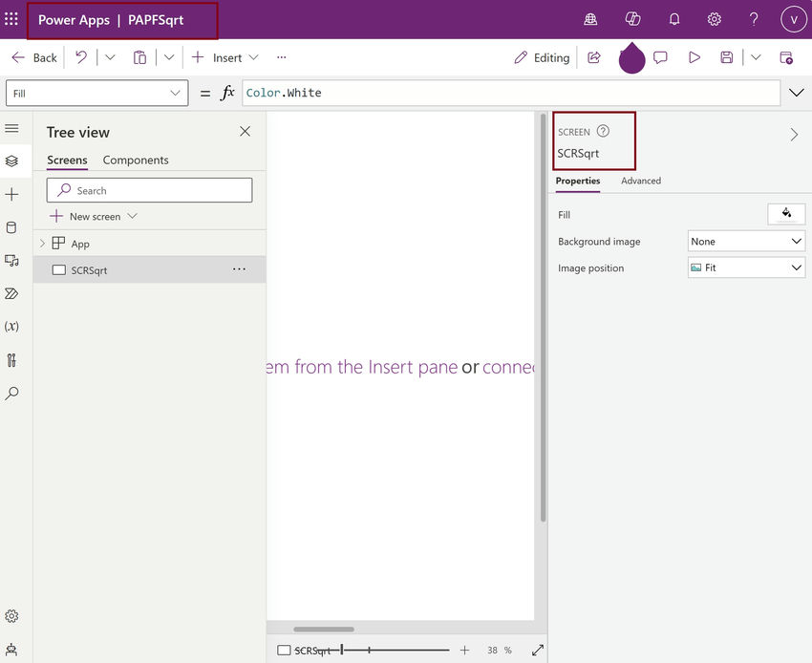Click Fit to window icon near zoom
Screen dimensions: 812x663
538,650
